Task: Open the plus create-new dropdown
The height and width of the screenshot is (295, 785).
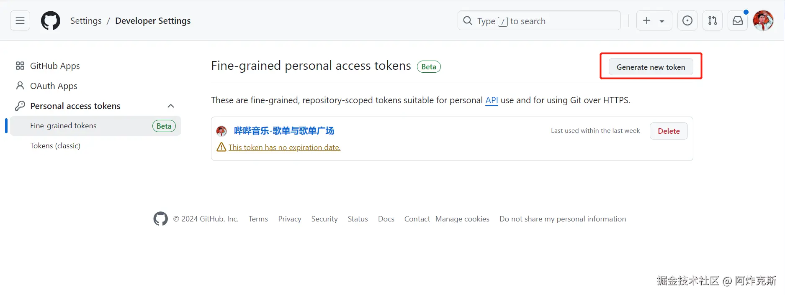Action: point(654,20)
